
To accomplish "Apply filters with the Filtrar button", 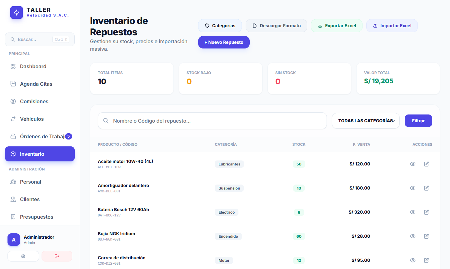I will (418, 121).
